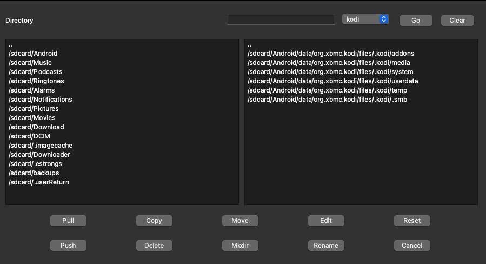Screen dimensions: 486x264
Task: Click the Reset button
Action: point(412,221)
